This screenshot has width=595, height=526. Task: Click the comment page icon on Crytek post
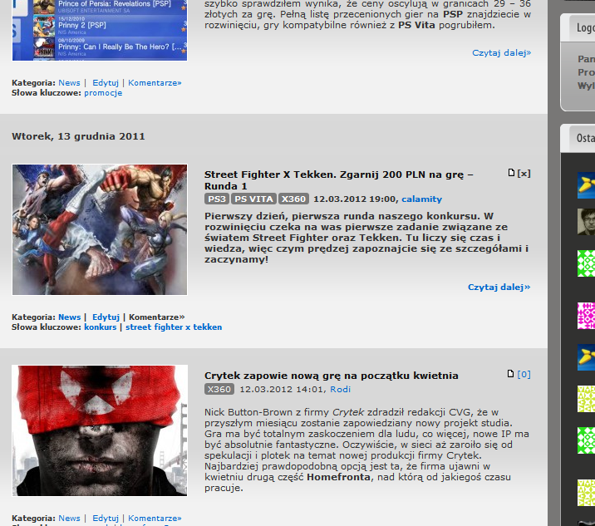point(511,375)
